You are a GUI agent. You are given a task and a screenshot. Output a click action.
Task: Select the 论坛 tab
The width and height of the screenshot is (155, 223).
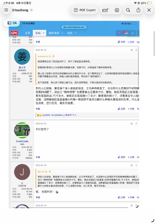tap(38, 33)
